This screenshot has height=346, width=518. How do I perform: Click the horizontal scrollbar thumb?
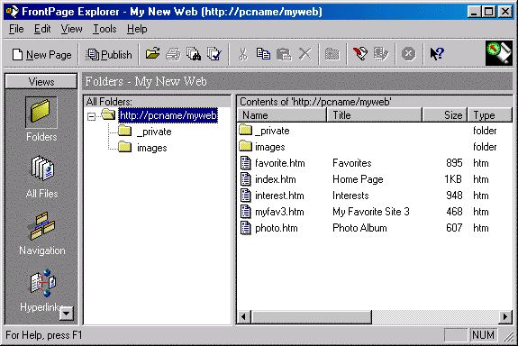311,316
